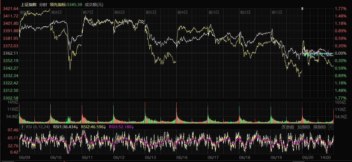Toggle the magenta RSI3 line value
The image size is (352, 162).
[121, 127]
